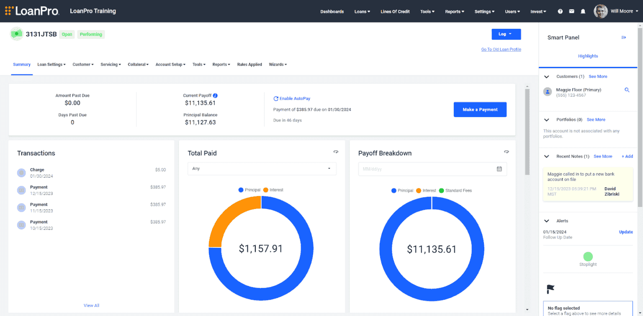Image resolution: width=643 pixels, height=316 pixels.
Task: Select the Summary tab
Action: (22, 64)
